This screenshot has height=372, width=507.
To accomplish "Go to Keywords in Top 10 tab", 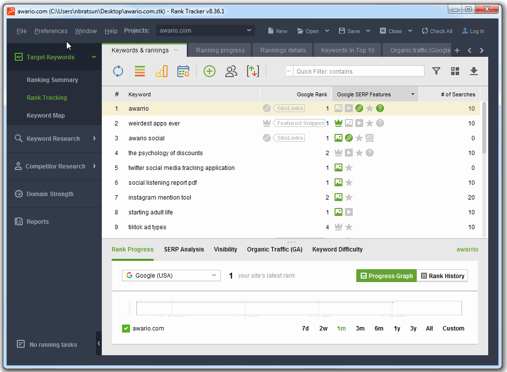I will 347,50.
